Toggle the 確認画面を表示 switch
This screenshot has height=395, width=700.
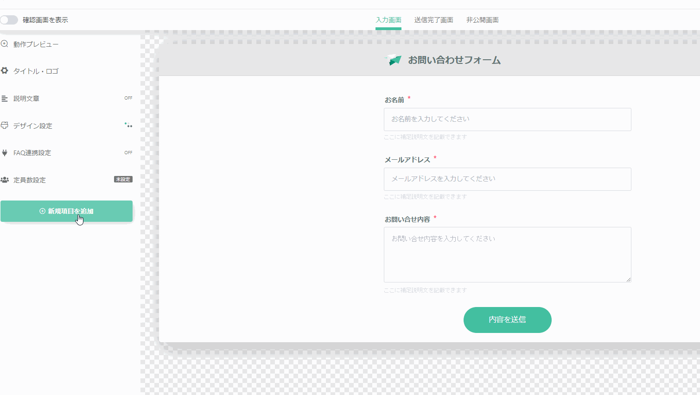coord(9,20)
